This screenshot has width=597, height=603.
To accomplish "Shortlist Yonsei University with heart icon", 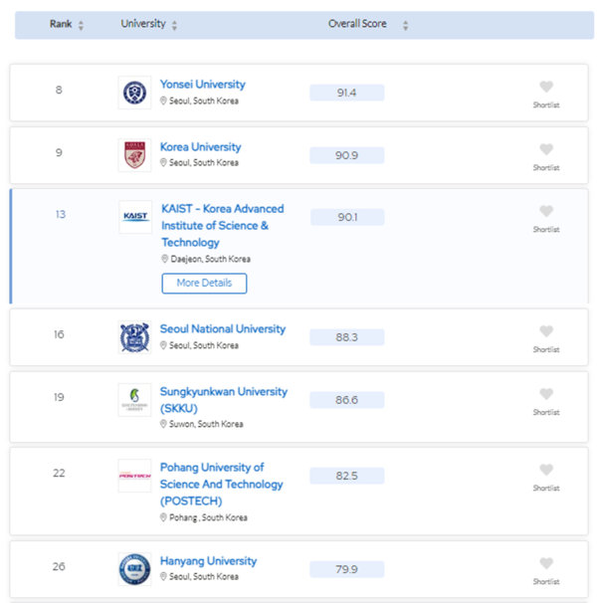I will [546, 88].
